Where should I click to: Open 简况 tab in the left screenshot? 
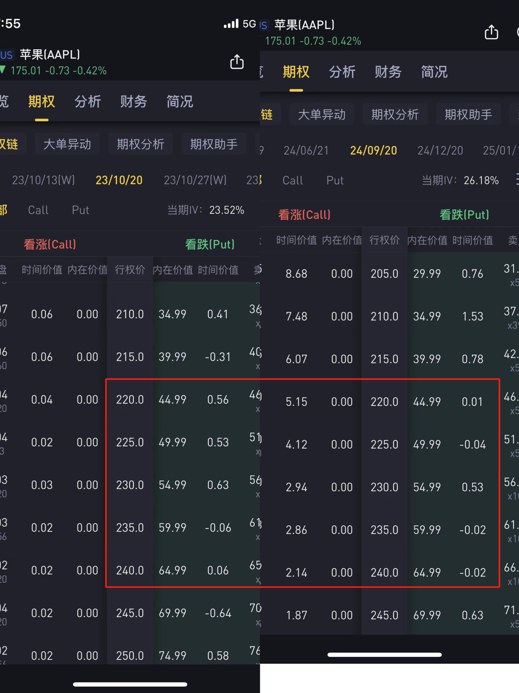click(180, 101)
